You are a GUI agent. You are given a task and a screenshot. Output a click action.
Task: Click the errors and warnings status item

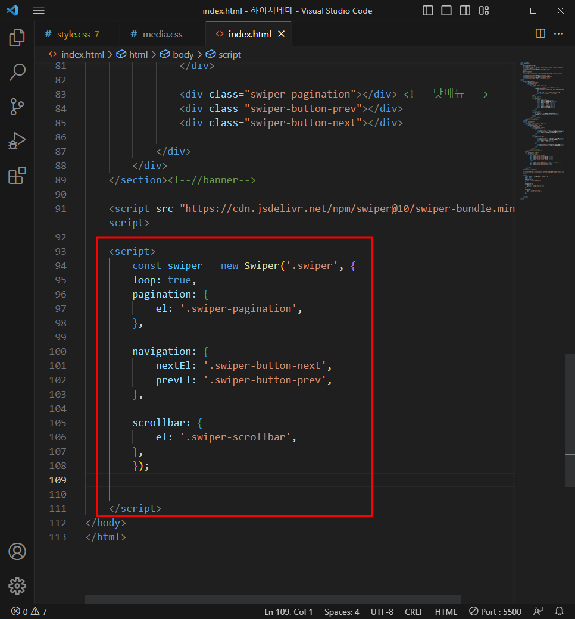click(29, 611)
